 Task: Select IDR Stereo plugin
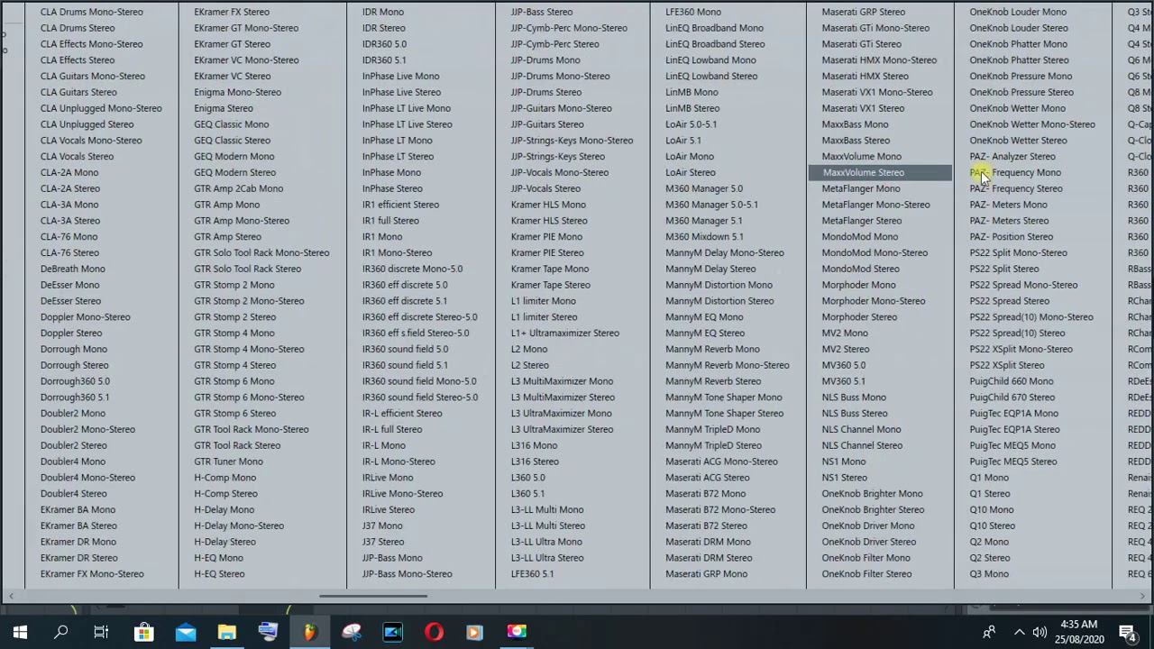tap(383, 28)
